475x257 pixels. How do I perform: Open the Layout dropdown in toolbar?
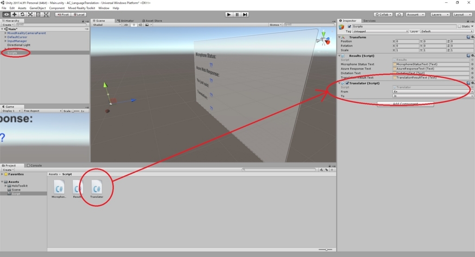tap(462, 14)
